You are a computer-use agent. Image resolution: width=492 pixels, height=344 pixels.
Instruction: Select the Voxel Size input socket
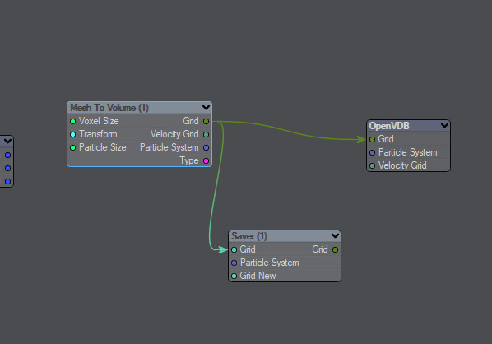(72, 121)
